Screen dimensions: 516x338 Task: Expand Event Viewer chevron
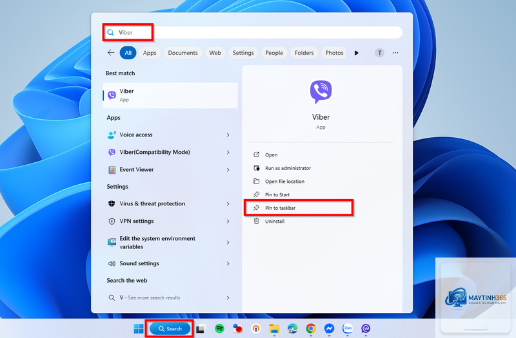pos(228,170)
